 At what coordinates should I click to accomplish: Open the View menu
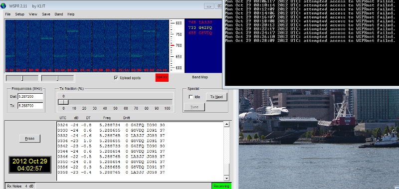tap(33, 14)
